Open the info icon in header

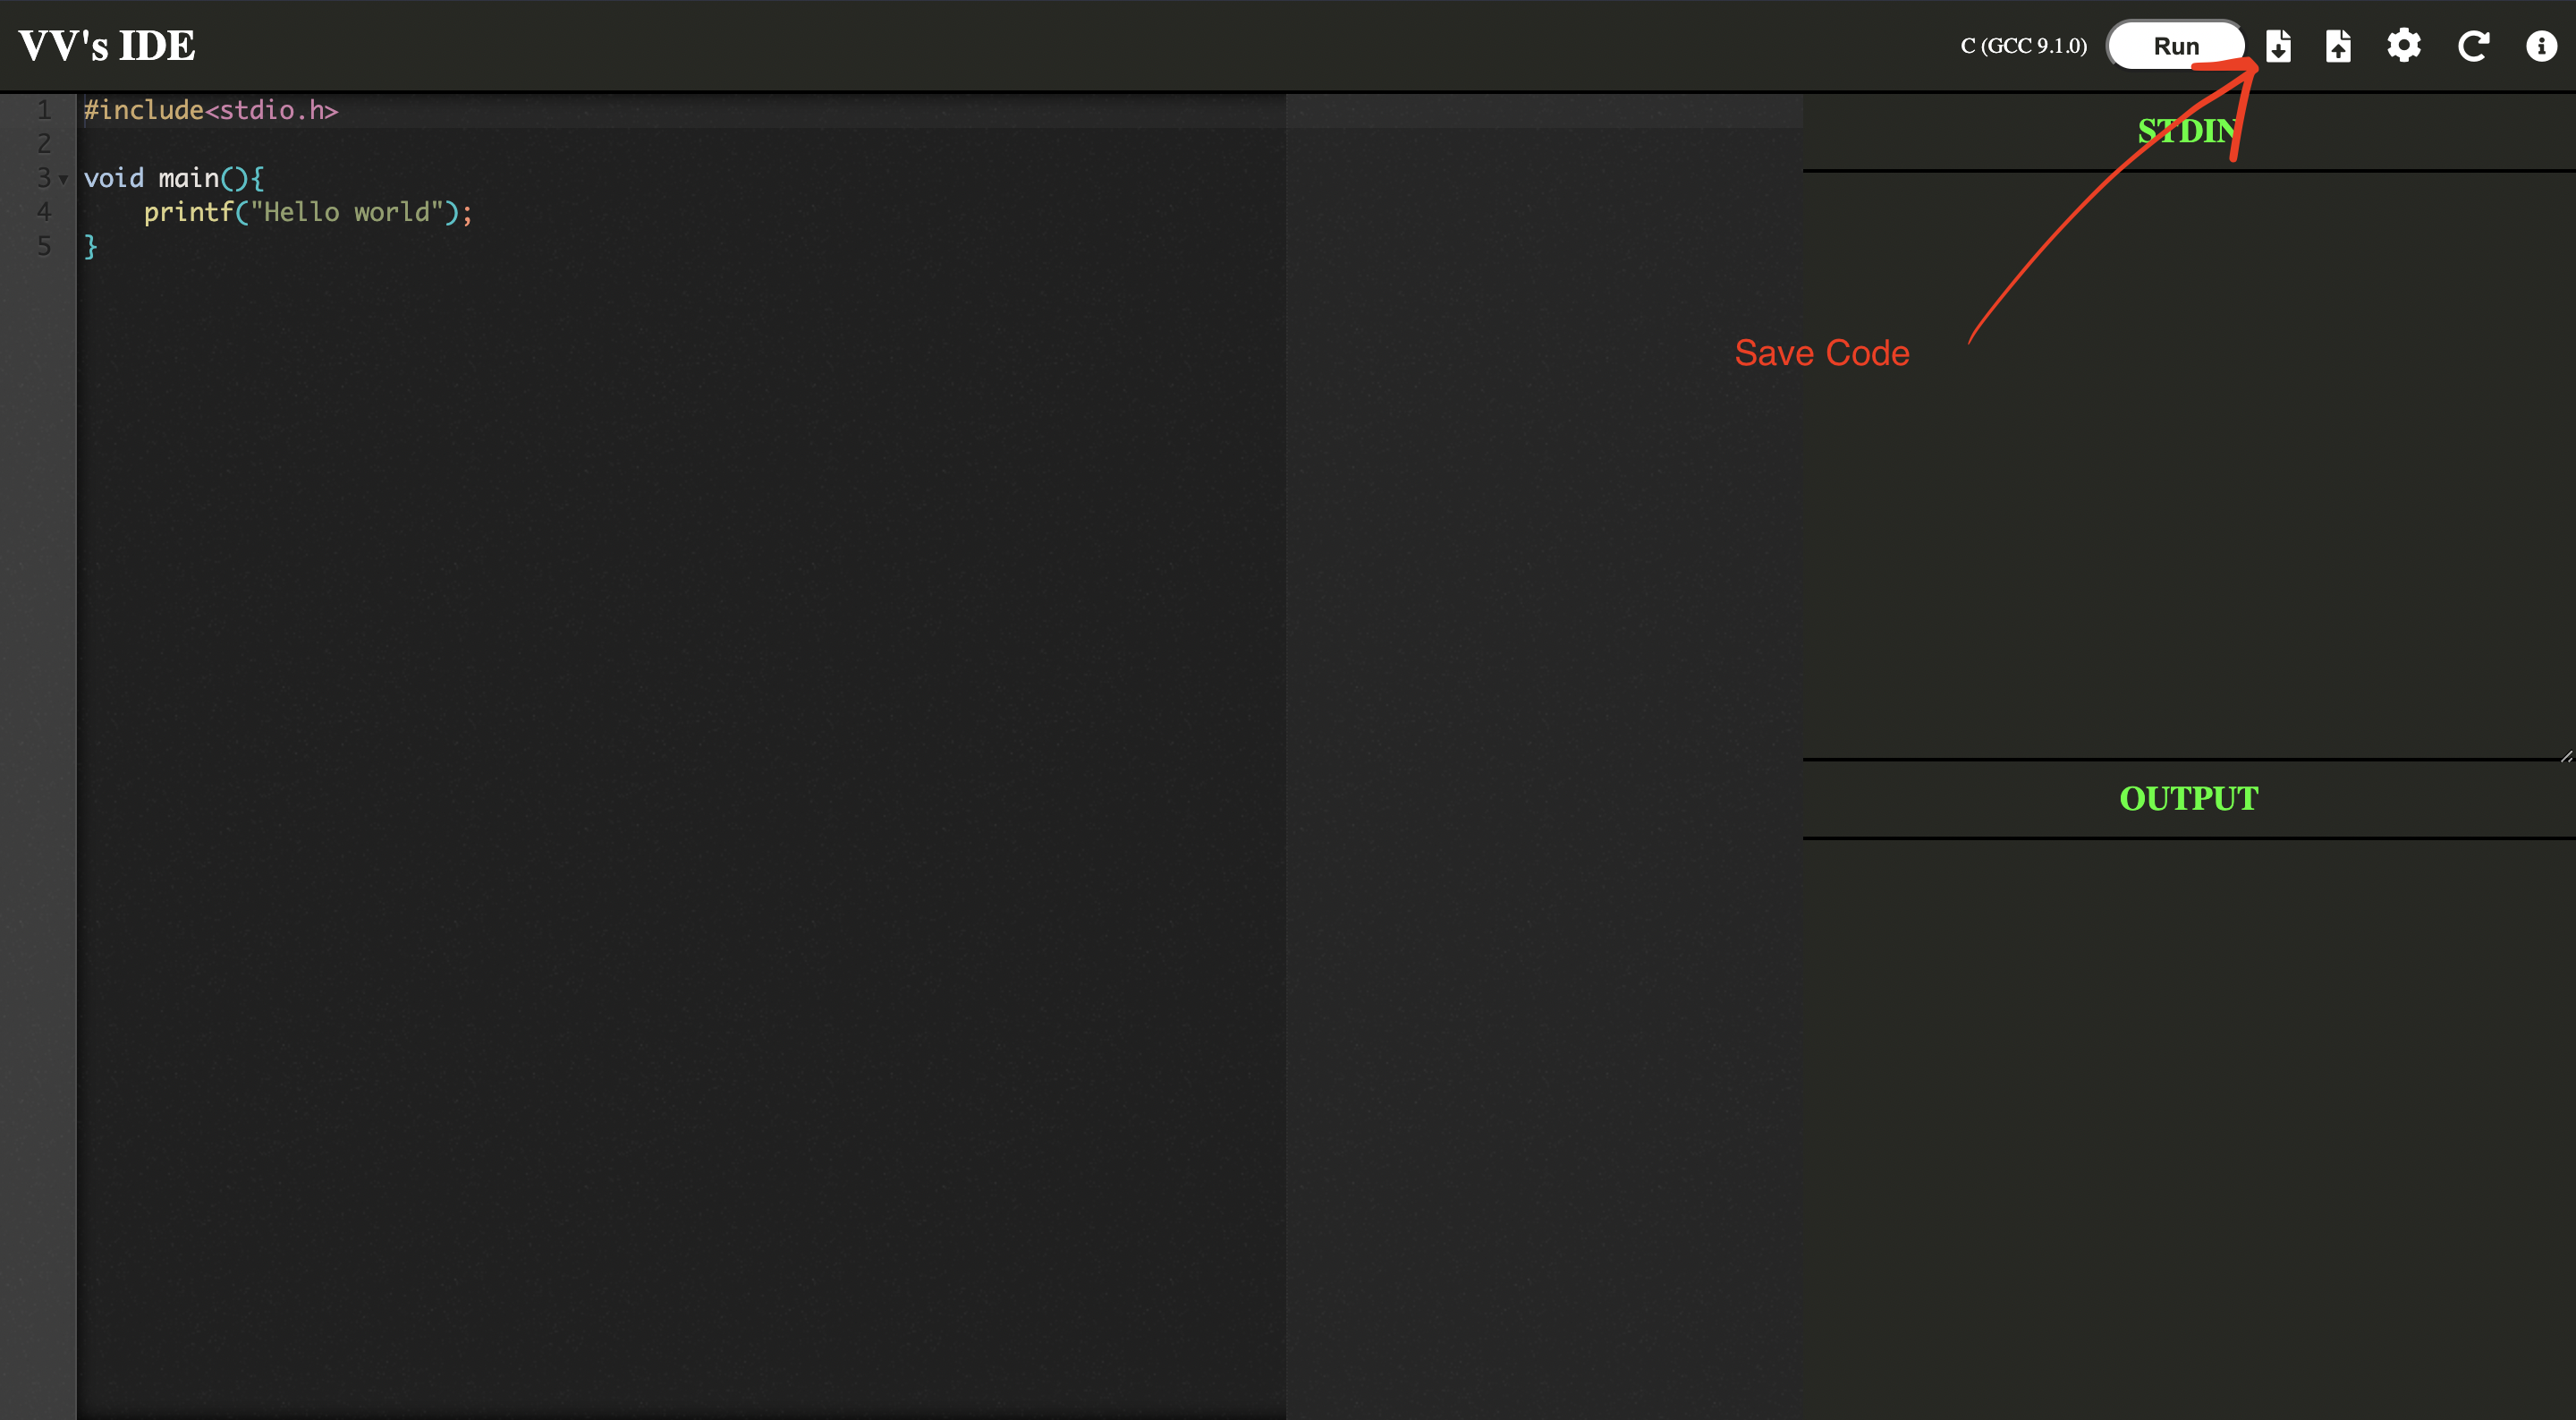pyautogui.click(x=2541, y=46)
